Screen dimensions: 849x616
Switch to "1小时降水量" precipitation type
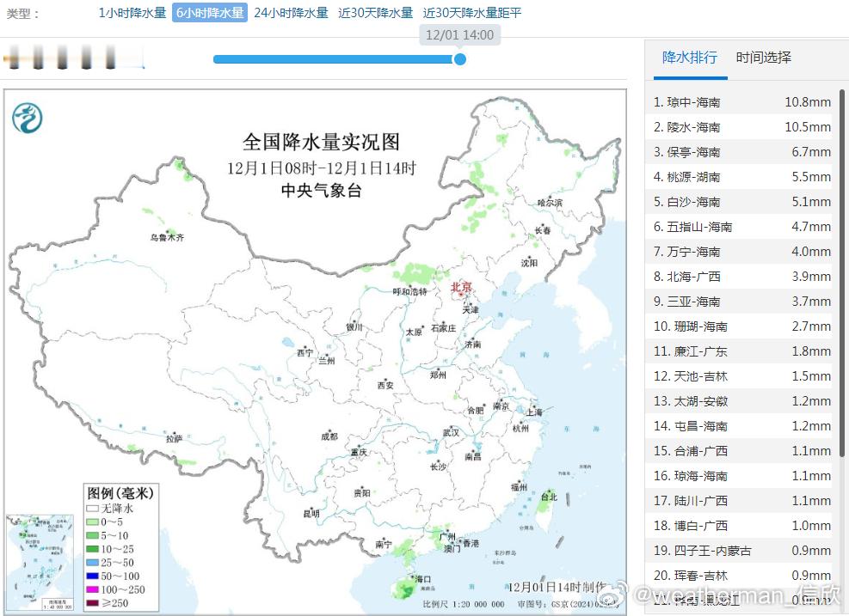(x=131, y=13)
